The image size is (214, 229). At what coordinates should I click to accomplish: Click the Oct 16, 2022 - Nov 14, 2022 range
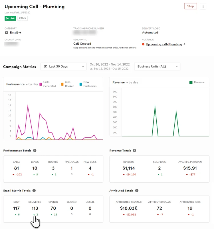click(x=110, y=64)
